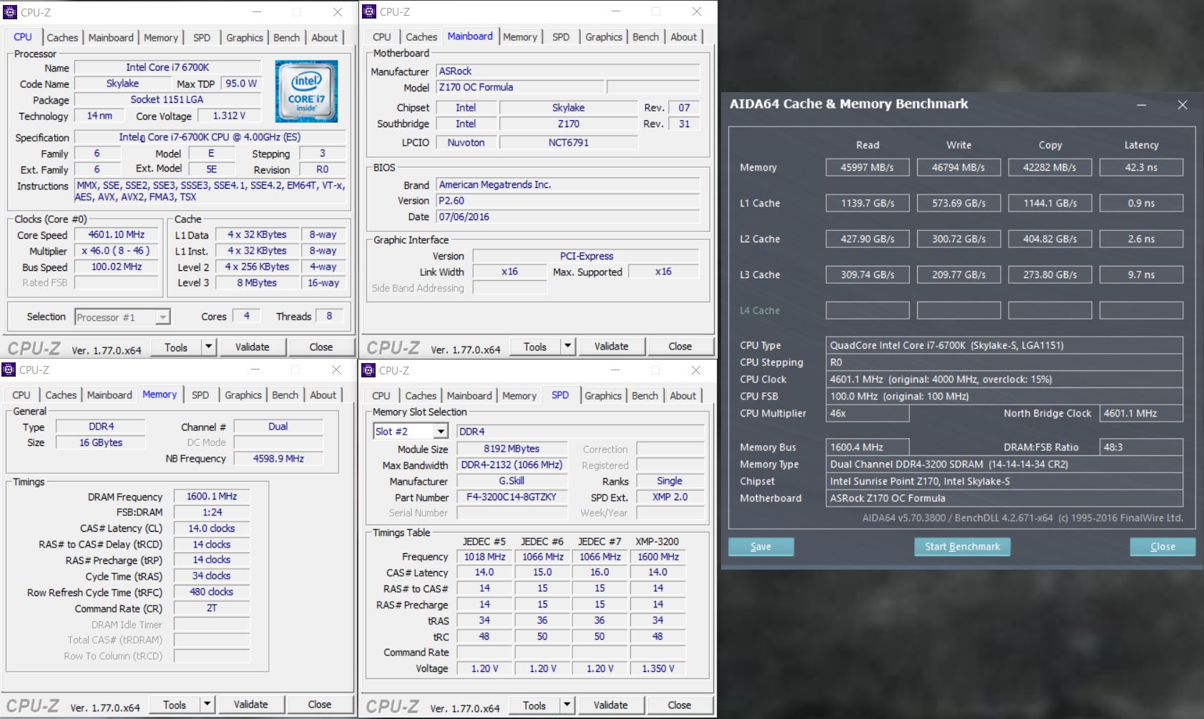The height and width of the screenshot is (719, 1204).
Task: Click the Core Voltage value 1.312 V
Action: (229, 116)
